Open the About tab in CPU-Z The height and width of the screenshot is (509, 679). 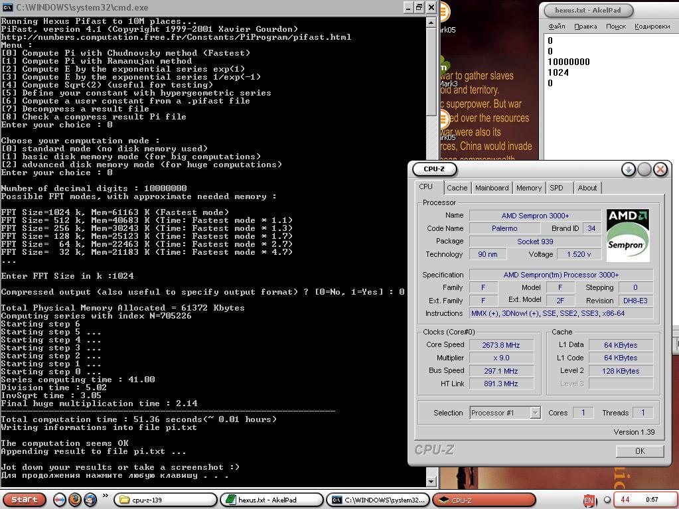tap(587, 188)
